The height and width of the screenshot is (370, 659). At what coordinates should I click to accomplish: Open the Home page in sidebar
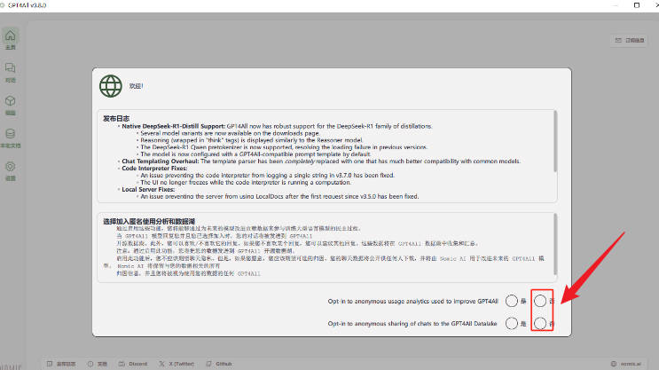point(11,39)
